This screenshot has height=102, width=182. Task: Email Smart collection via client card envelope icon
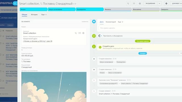pos(80,33)
